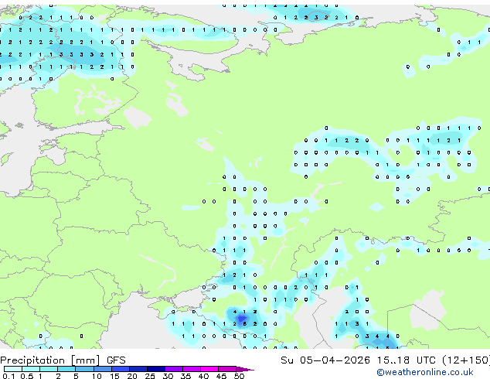Select the '30' legend scale label
The height and width of the screenshot is (379, 490).
168,376
